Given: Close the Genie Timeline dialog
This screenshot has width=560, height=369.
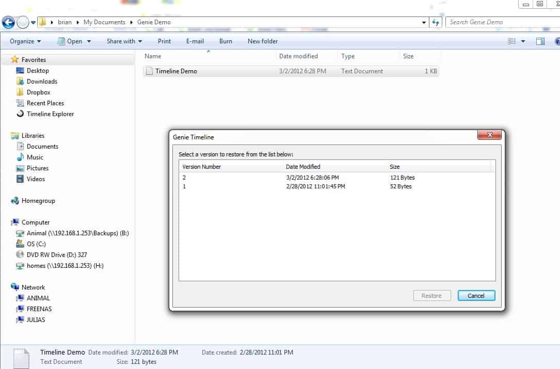Looking at the screenshot, I should pos(489,135).
